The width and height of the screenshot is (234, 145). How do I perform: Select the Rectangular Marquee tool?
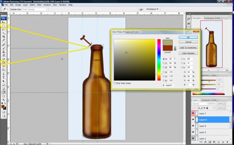coord(4,26)
